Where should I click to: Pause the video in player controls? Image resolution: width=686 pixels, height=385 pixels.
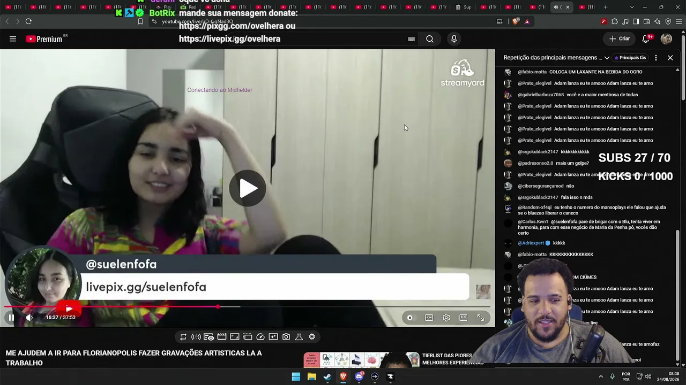pyautogui.click(x=11, y=318)
